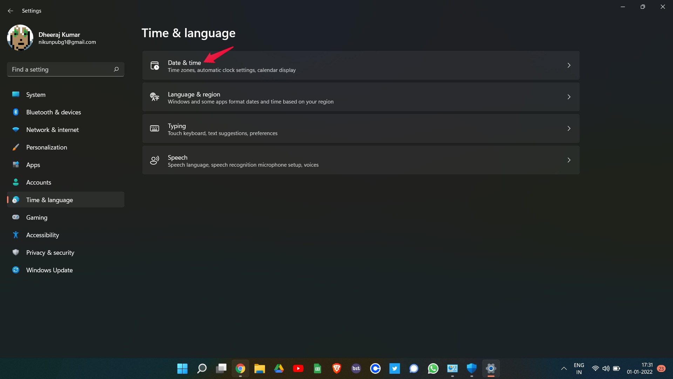The height and width of the screenshot is (379, 673).
Task: Click the Settings gear taskbar icon
Action: pos(491,368)
